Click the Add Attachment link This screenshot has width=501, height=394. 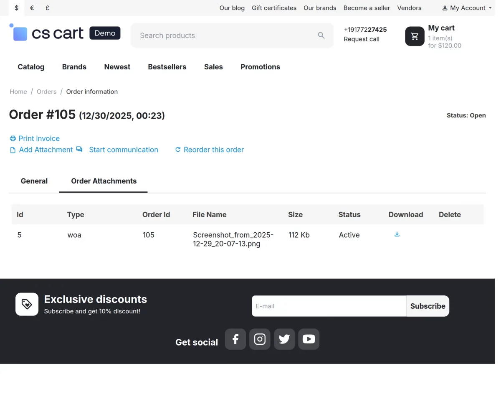[x=46, y=150]
